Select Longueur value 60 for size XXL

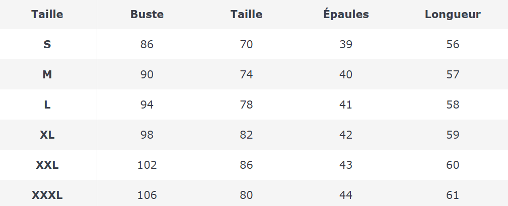[x=453, y=165]
